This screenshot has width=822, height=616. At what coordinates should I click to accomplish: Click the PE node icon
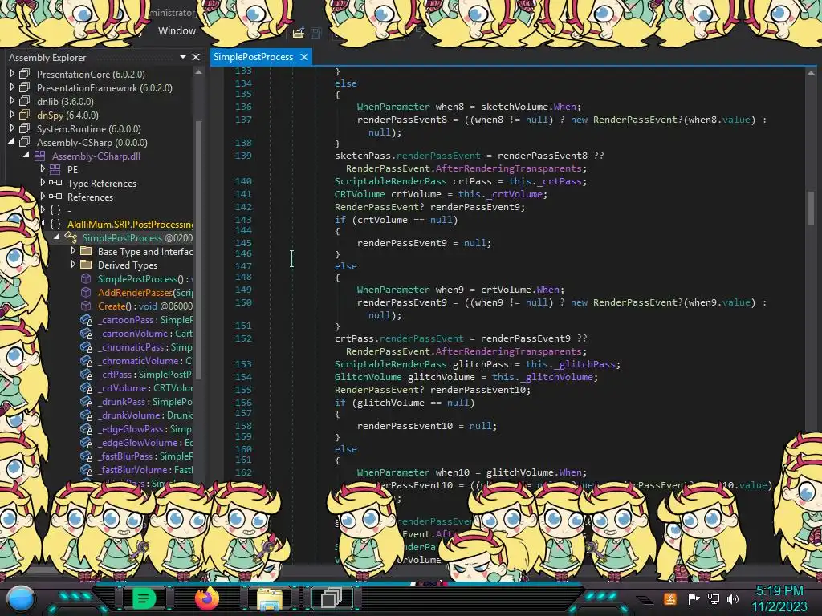[55, 169]
